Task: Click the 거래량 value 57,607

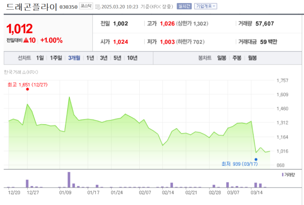Action: click(265, 24)
